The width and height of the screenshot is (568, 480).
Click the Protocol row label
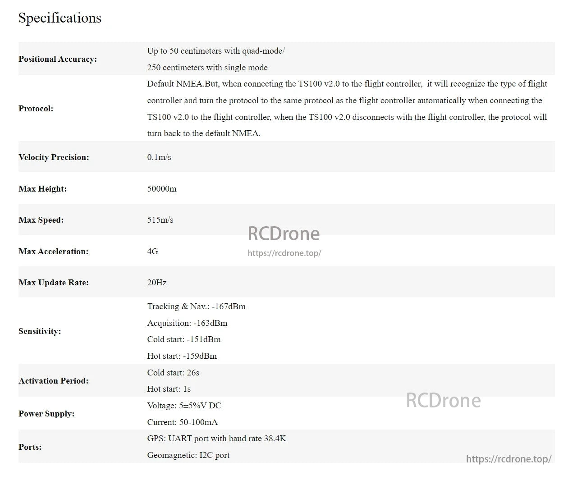(x=36, y=109)
